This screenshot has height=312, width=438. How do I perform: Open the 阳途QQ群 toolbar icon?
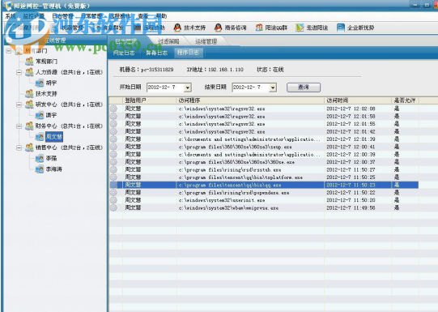(259, 28)
